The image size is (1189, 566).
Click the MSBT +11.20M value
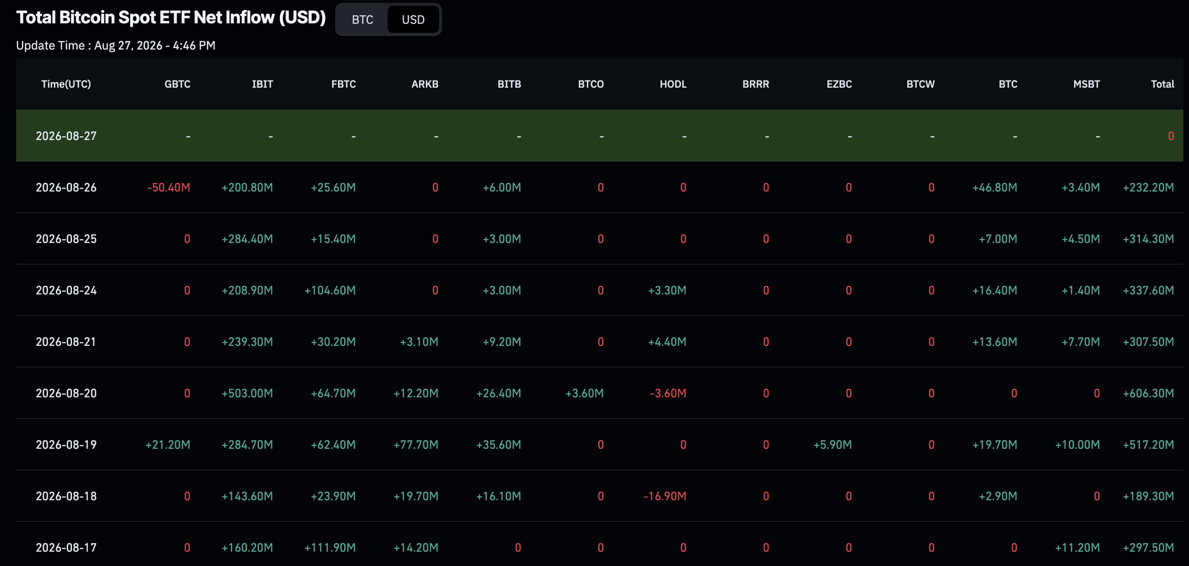[1077, 548]
